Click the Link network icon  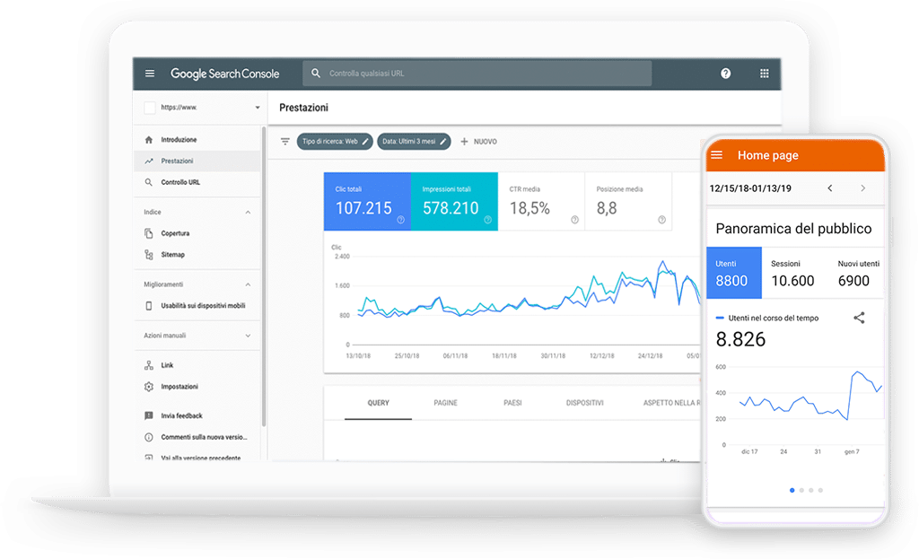point(149,365)
